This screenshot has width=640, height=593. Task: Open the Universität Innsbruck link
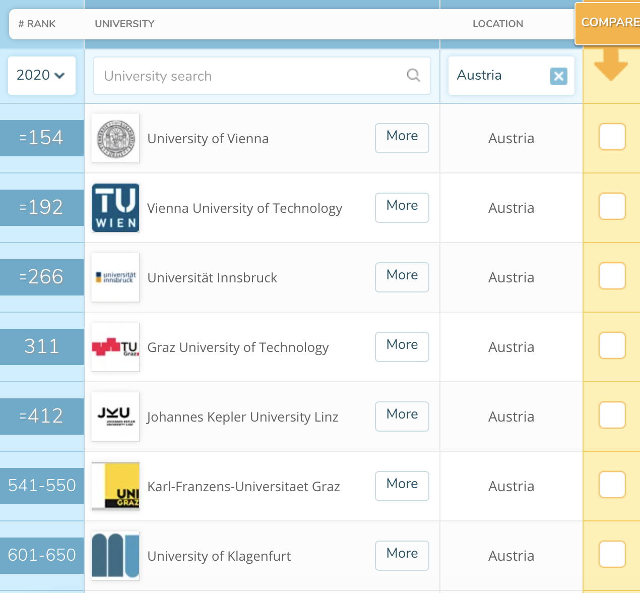point(212,278)
